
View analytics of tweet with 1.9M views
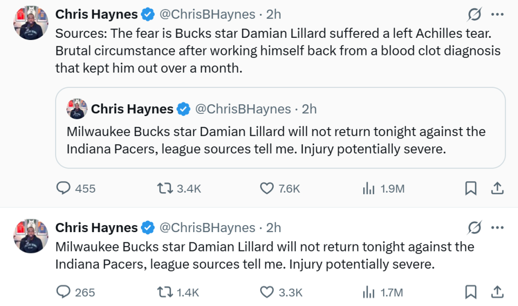(369, 188)
